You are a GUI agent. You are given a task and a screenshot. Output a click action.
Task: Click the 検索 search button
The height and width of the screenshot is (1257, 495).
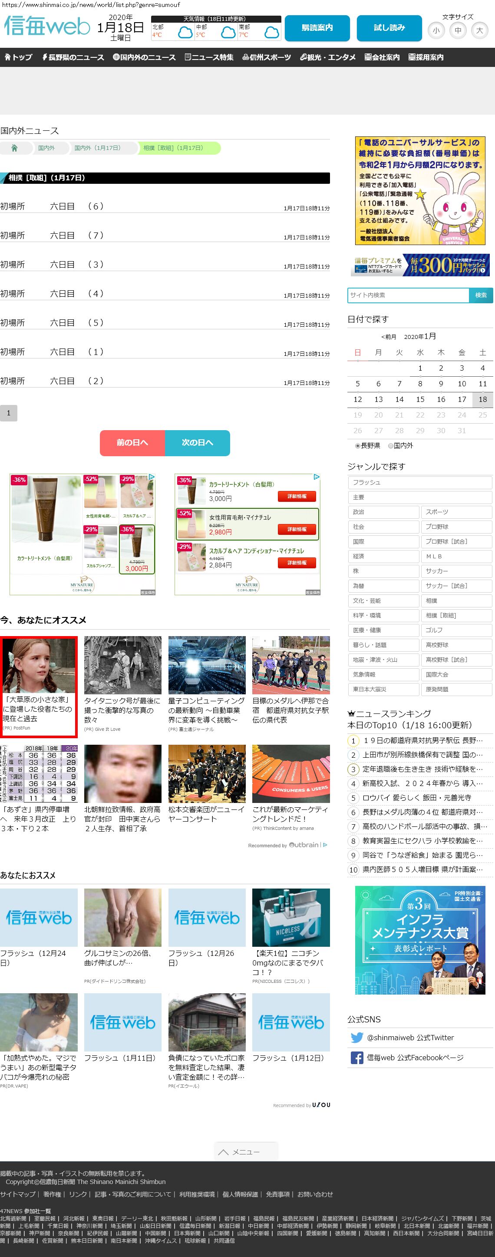(x=480, y=295)
